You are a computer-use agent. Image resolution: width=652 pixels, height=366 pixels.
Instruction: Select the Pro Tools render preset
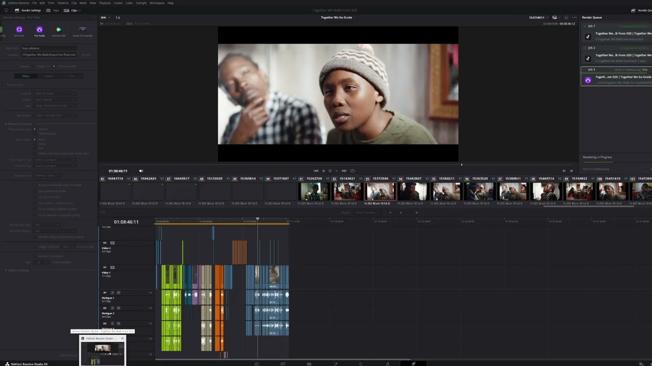click(x=39, y=32)
